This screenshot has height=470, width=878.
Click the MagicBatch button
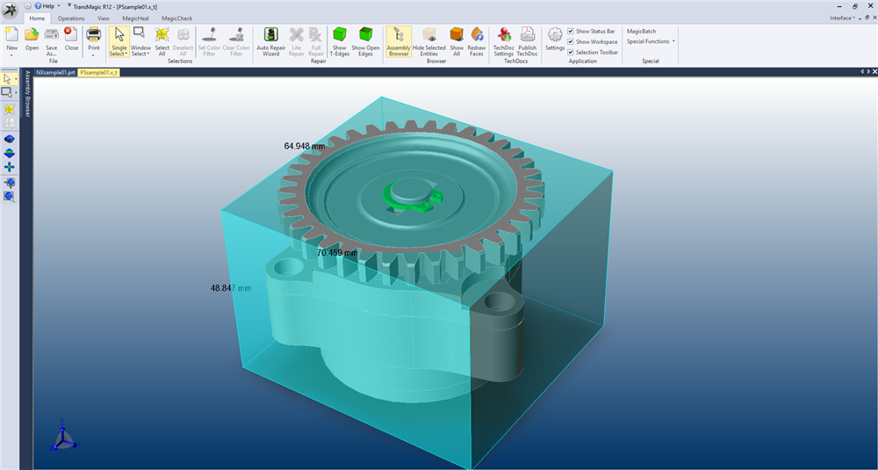[641, 31]
